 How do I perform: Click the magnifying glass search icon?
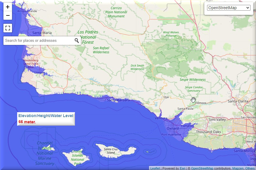click(x=77, y=41)
